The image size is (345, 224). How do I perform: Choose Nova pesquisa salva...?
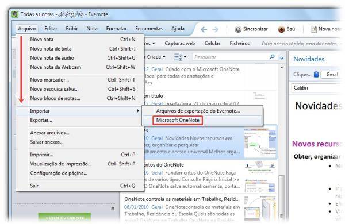(80, 89)
